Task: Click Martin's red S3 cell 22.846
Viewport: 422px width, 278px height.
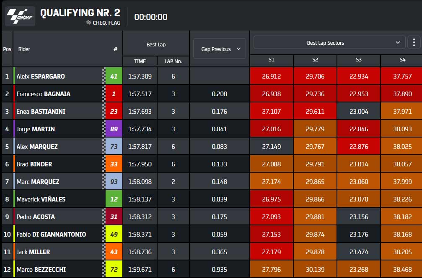Action: pyautogui.click(x=359, y=129)
